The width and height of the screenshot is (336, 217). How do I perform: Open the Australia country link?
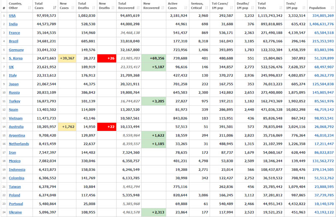point(16,127)
